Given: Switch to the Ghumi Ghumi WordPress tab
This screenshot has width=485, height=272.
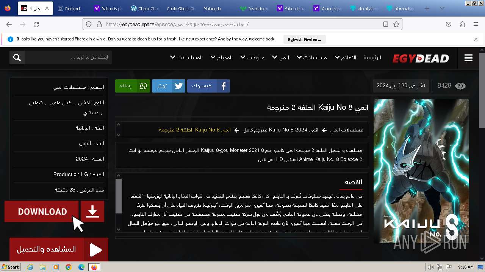Looking at the screenshot, I should (144, 8).
